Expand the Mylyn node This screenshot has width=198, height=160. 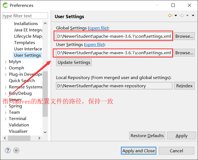click(6, 62)
